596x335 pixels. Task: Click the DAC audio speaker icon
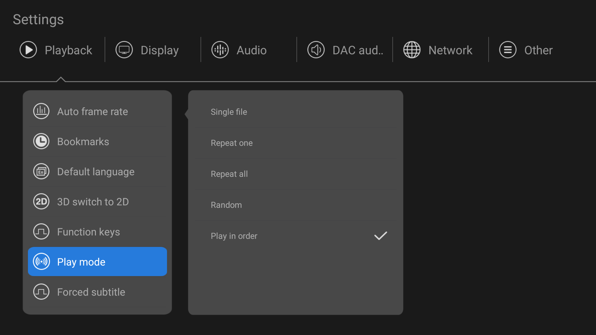pyautogui.click(x=316, y=50)
